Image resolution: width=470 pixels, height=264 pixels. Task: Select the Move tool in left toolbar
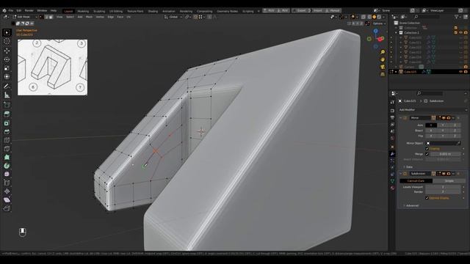[x=7, y=51]
